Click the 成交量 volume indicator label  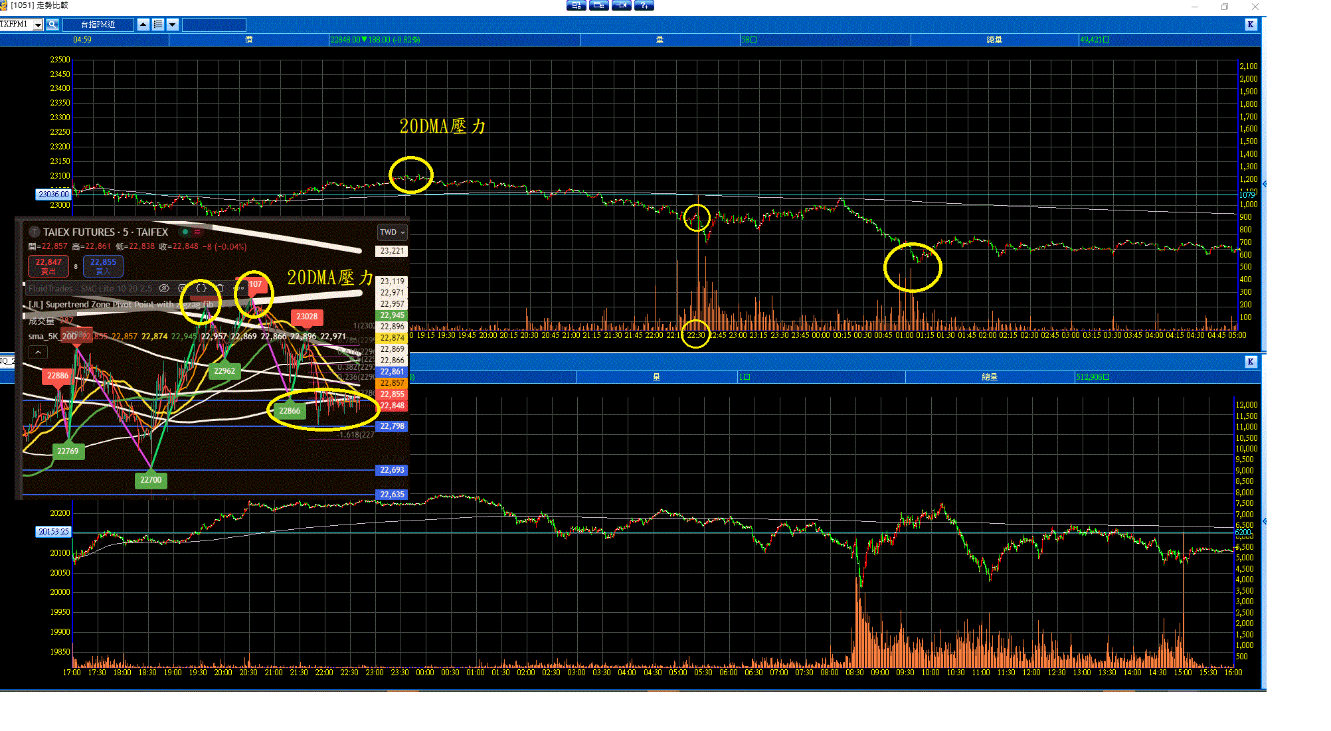(41, 321)
